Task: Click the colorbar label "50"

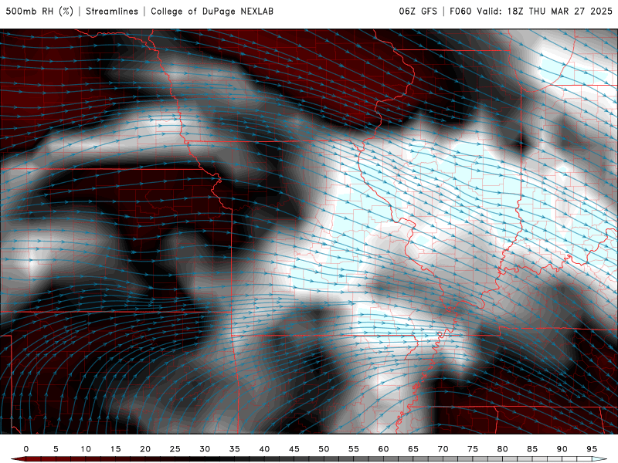Action: [x=324, y=449]
